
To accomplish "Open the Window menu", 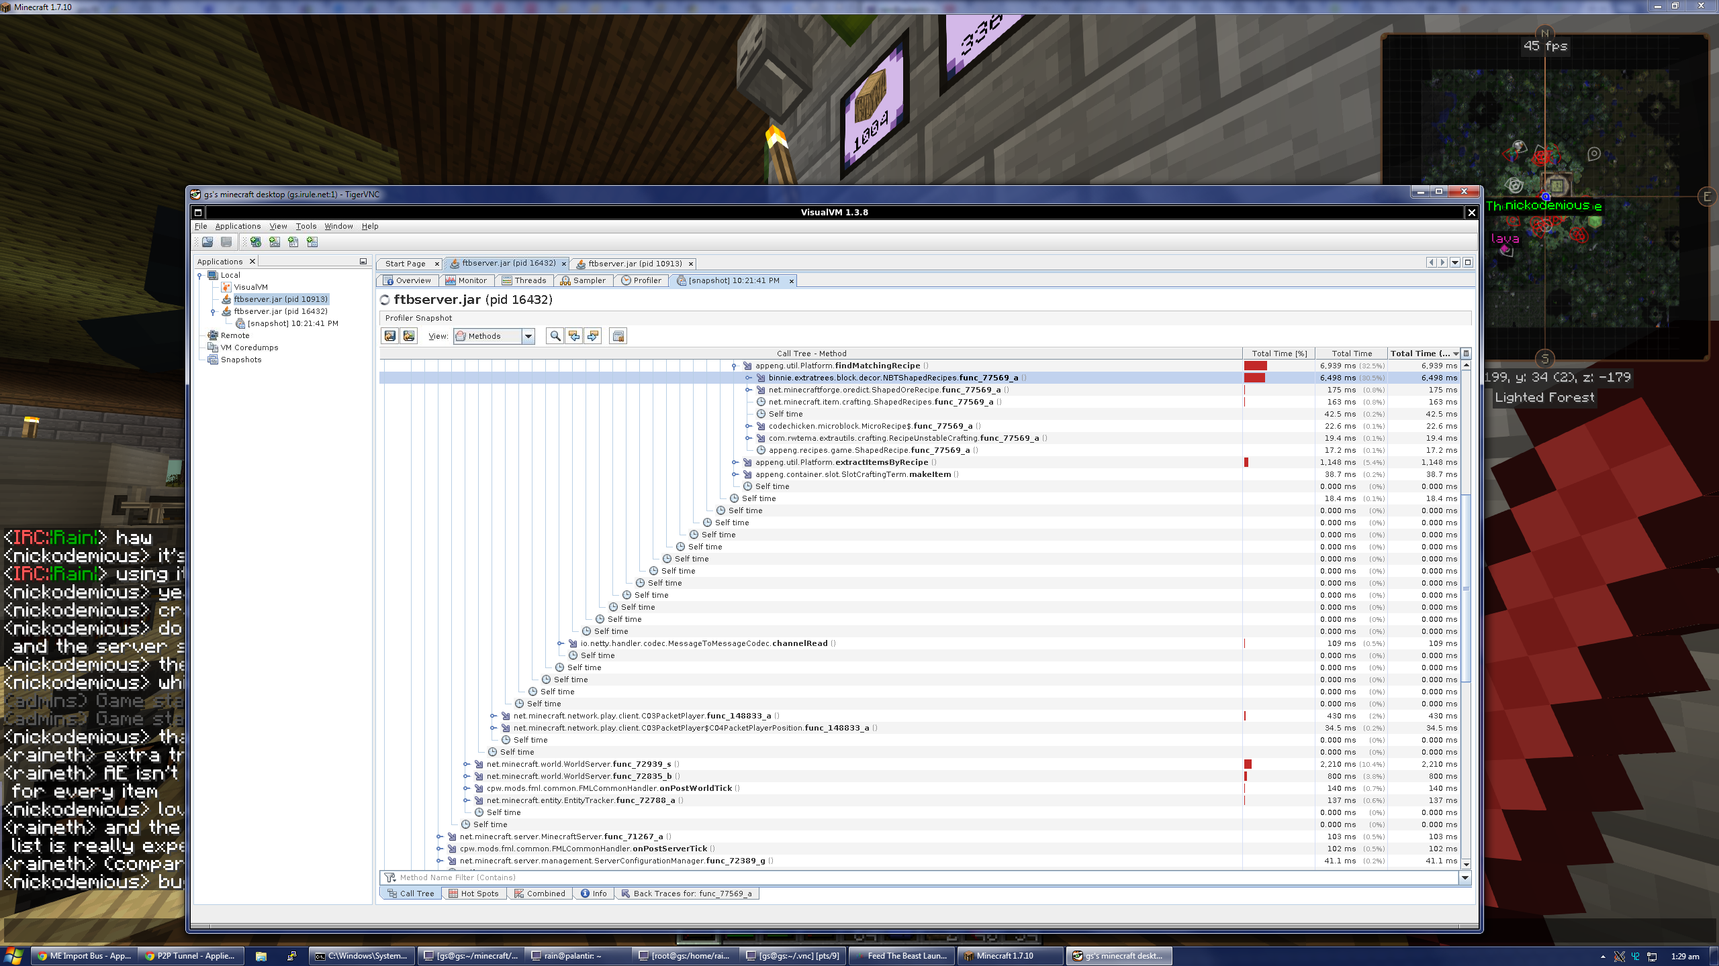I will click(338, 226).
